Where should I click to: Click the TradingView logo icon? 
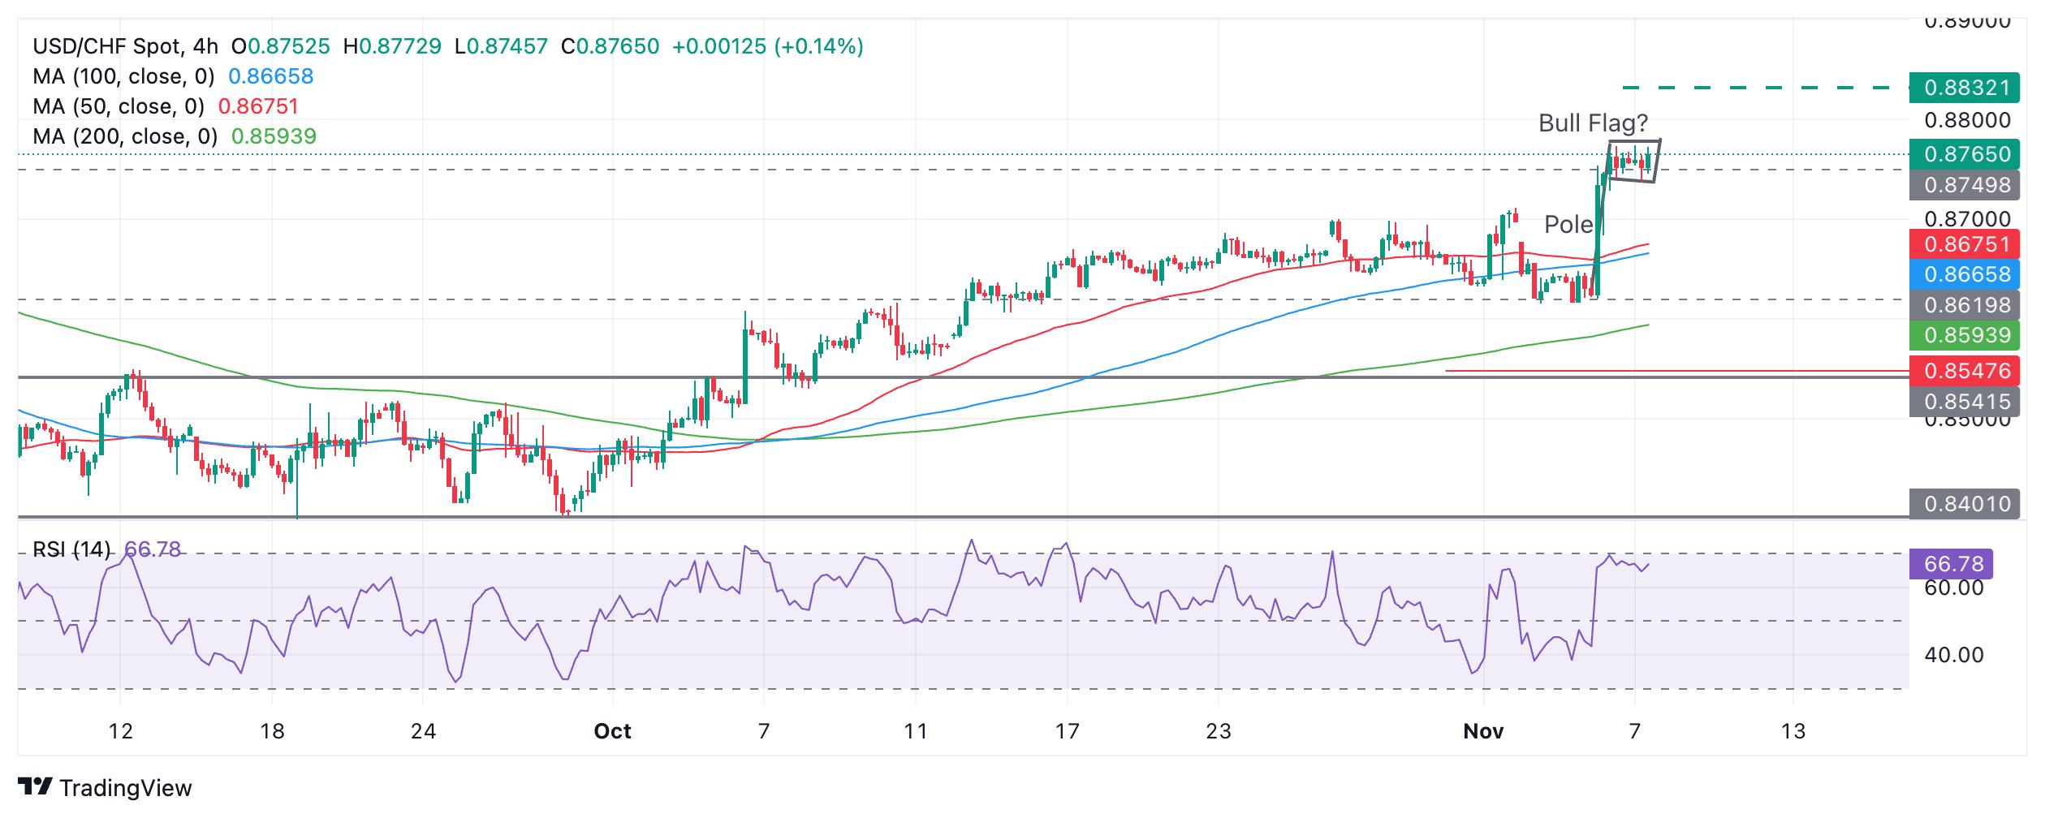(x=36, y=787)
